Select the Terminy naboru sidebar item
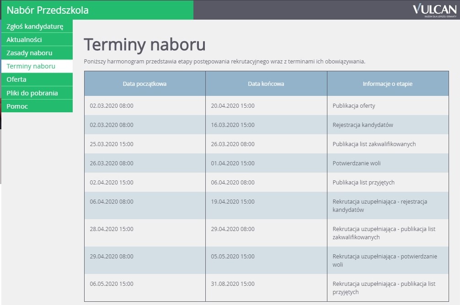The width and height of the screenshot is (460, 305). click(x=31, y=66)
